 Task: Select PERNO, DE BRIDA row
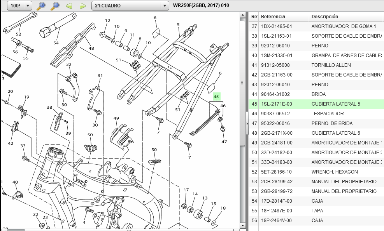(316, 123)
